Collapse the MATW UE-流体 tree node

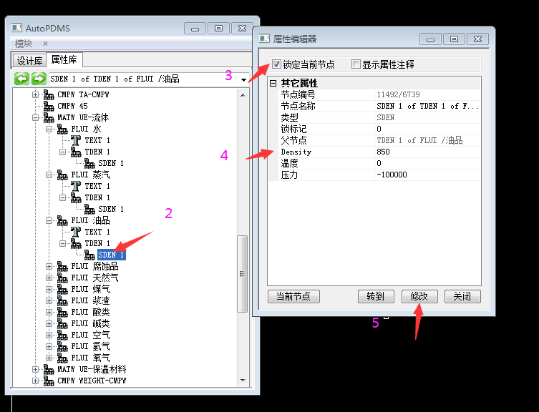[x=36, y=117]
